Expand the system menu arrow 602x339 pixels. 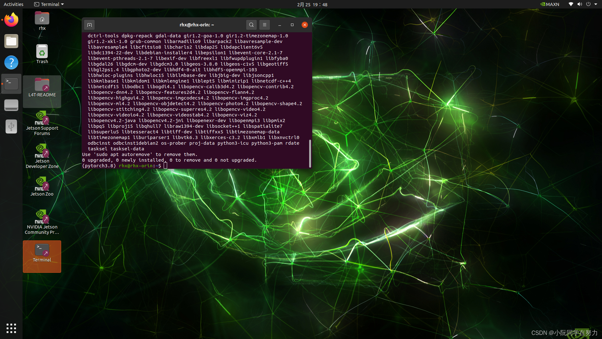click(596, 4)
